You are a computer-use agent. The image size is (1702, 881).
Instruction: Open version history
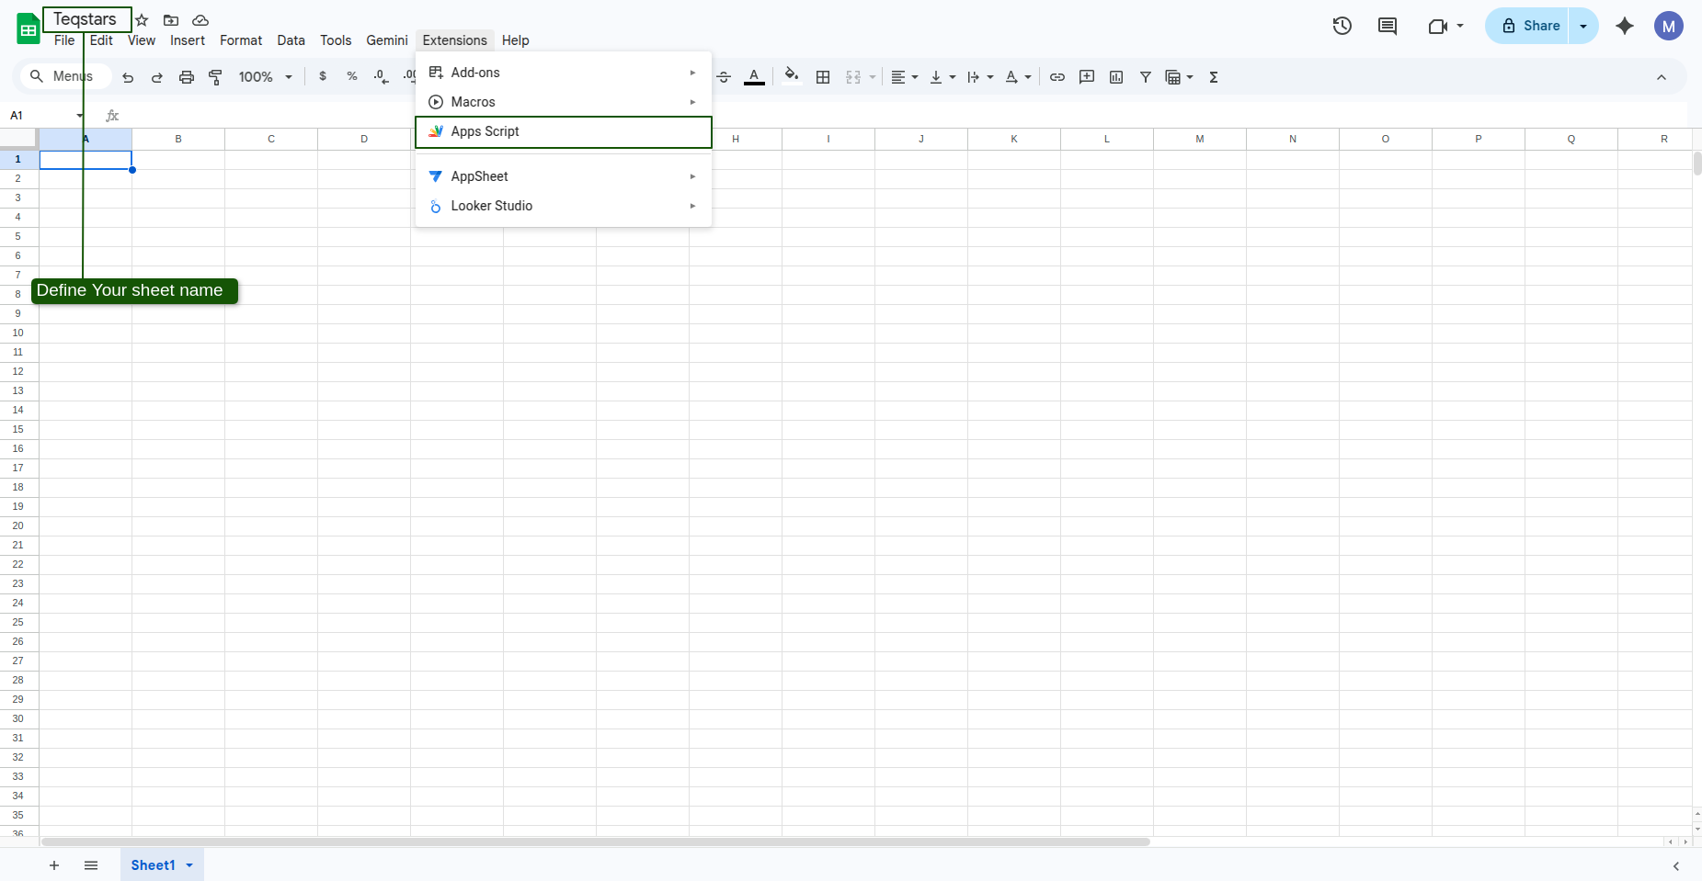pyautogui.click(x=1342, y=26)
